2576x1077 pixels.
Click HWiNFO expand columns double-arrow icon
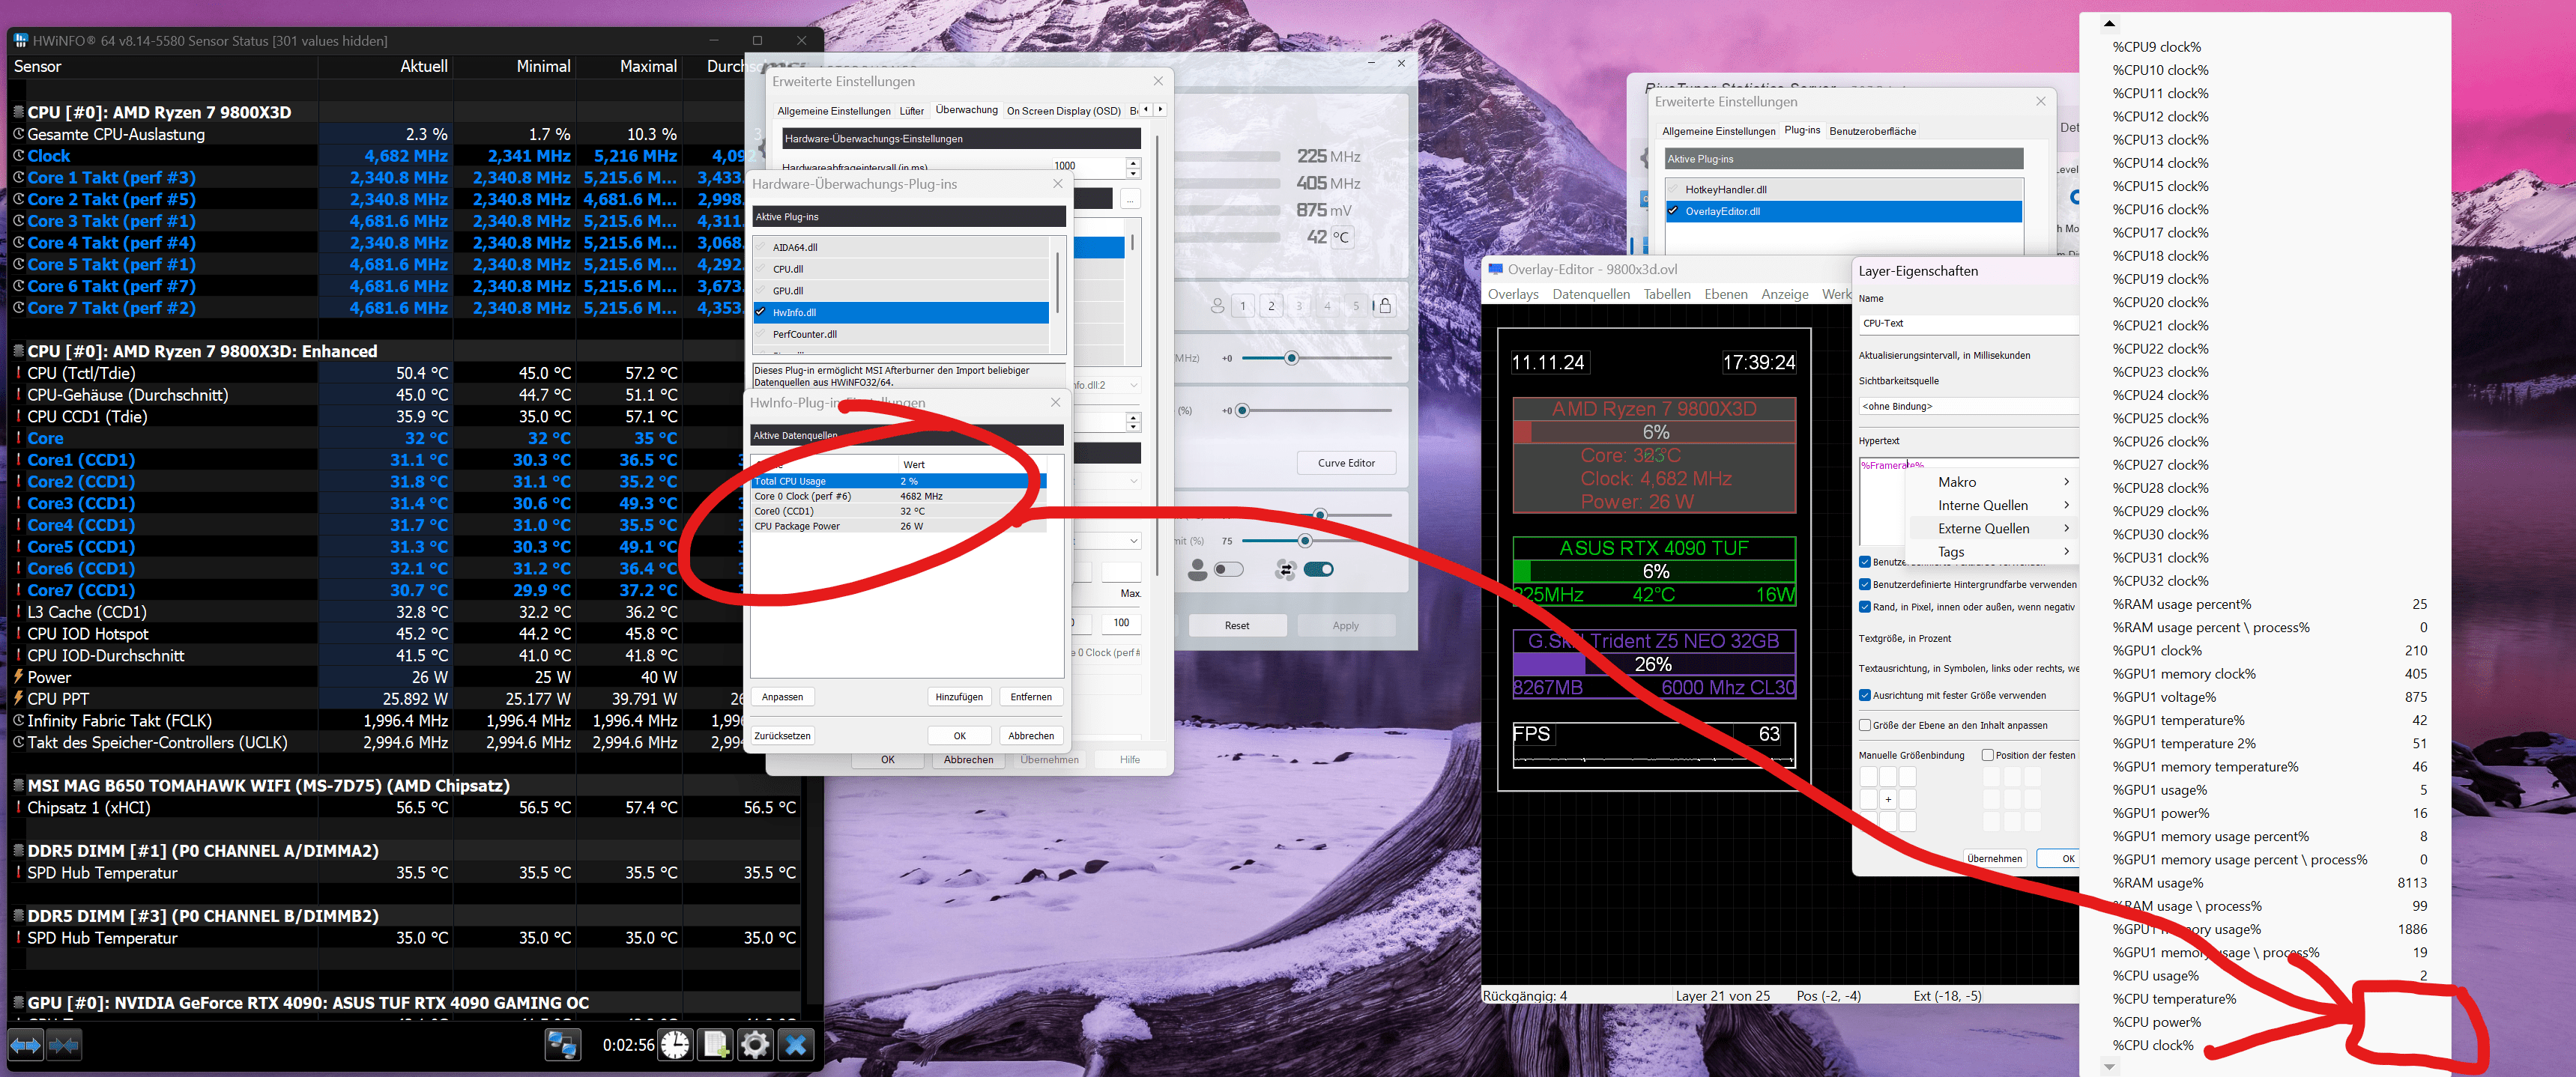coord(26,1045)
